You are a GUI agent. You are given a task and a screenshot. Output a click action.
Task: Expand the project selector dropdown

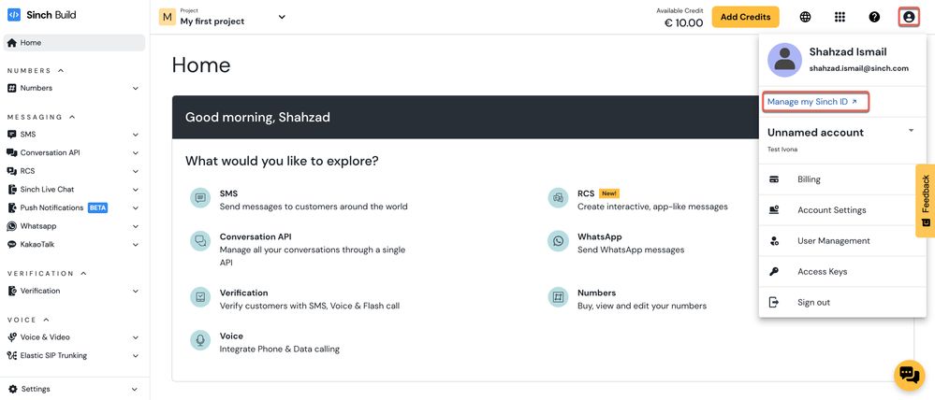pos(282,17)
